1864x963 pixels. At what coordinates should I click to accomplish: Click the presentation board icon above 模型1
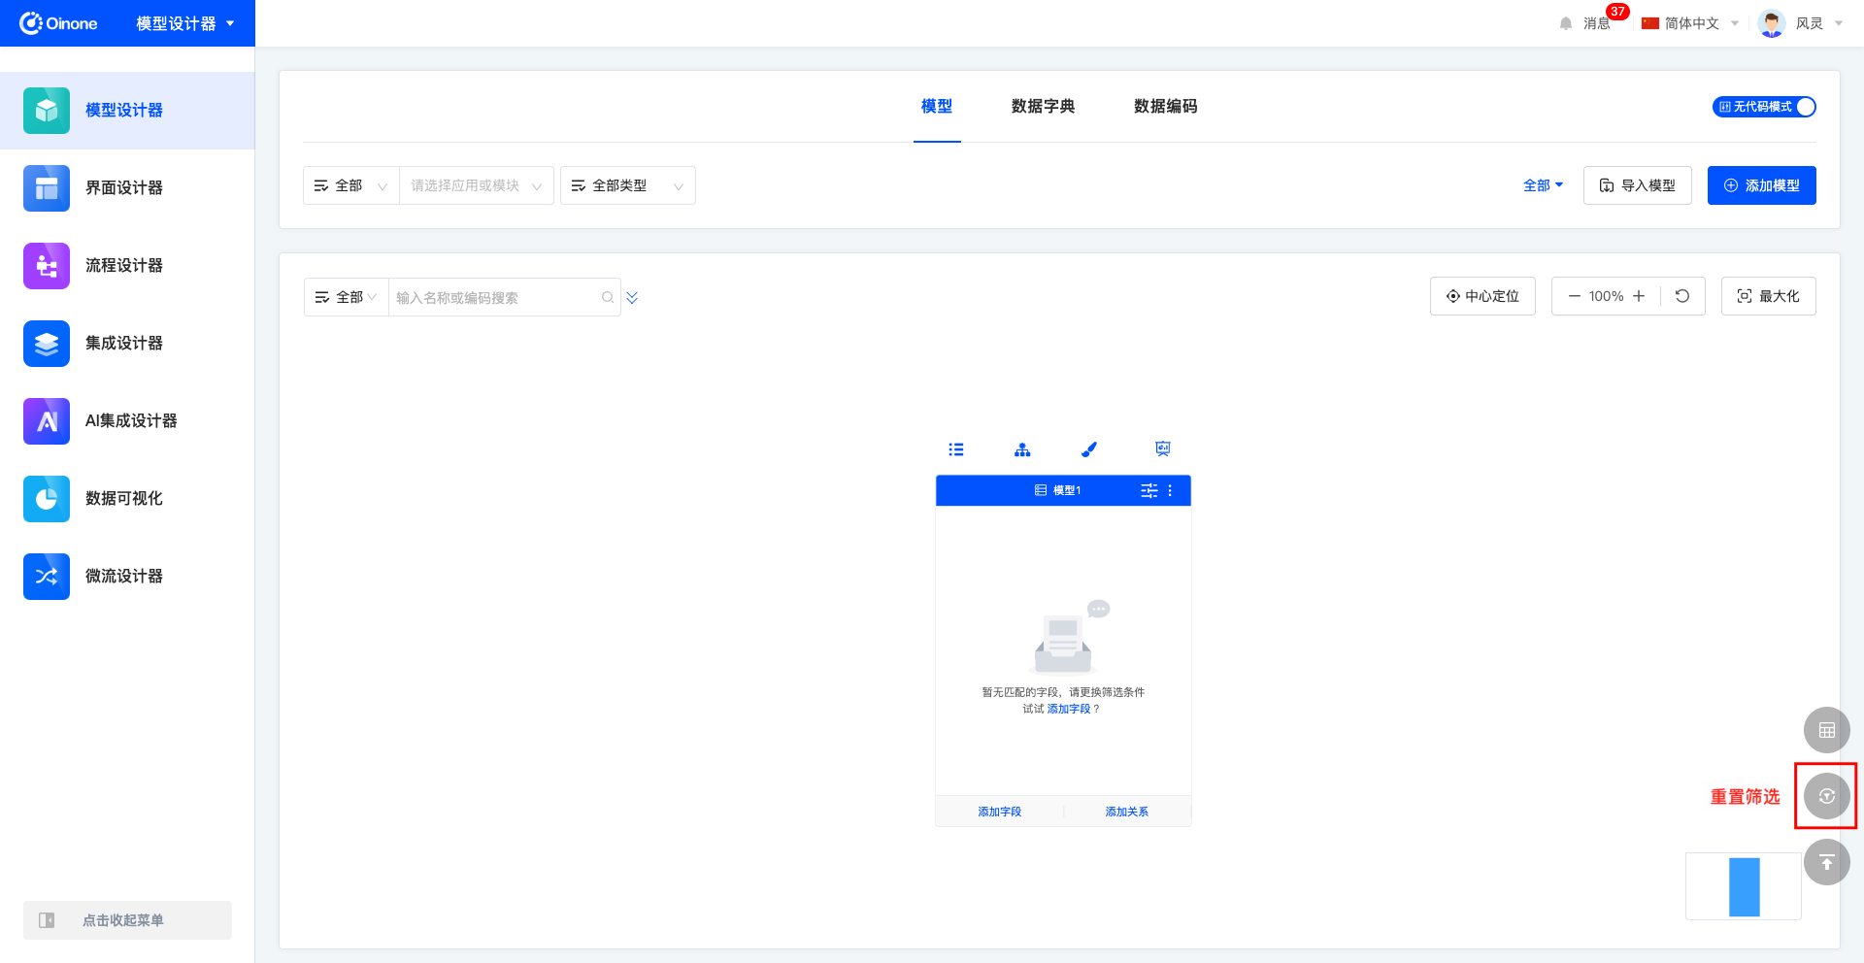tap(1163, 448)
